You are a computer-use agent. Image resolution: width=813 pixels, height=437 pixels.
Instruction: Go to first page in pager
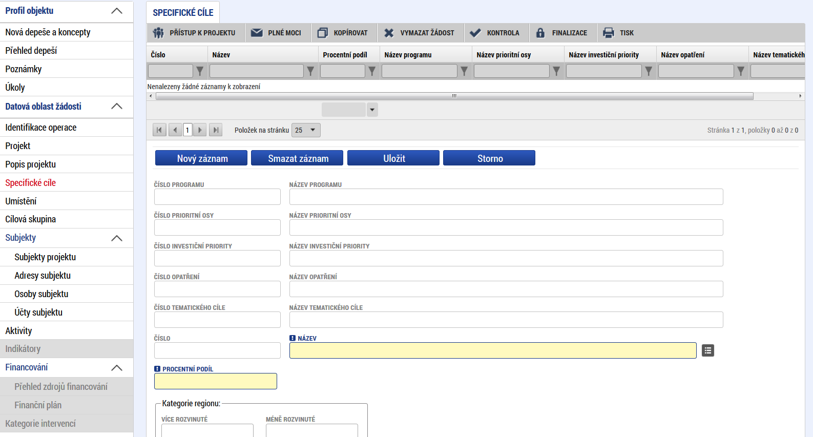point(159,130)
